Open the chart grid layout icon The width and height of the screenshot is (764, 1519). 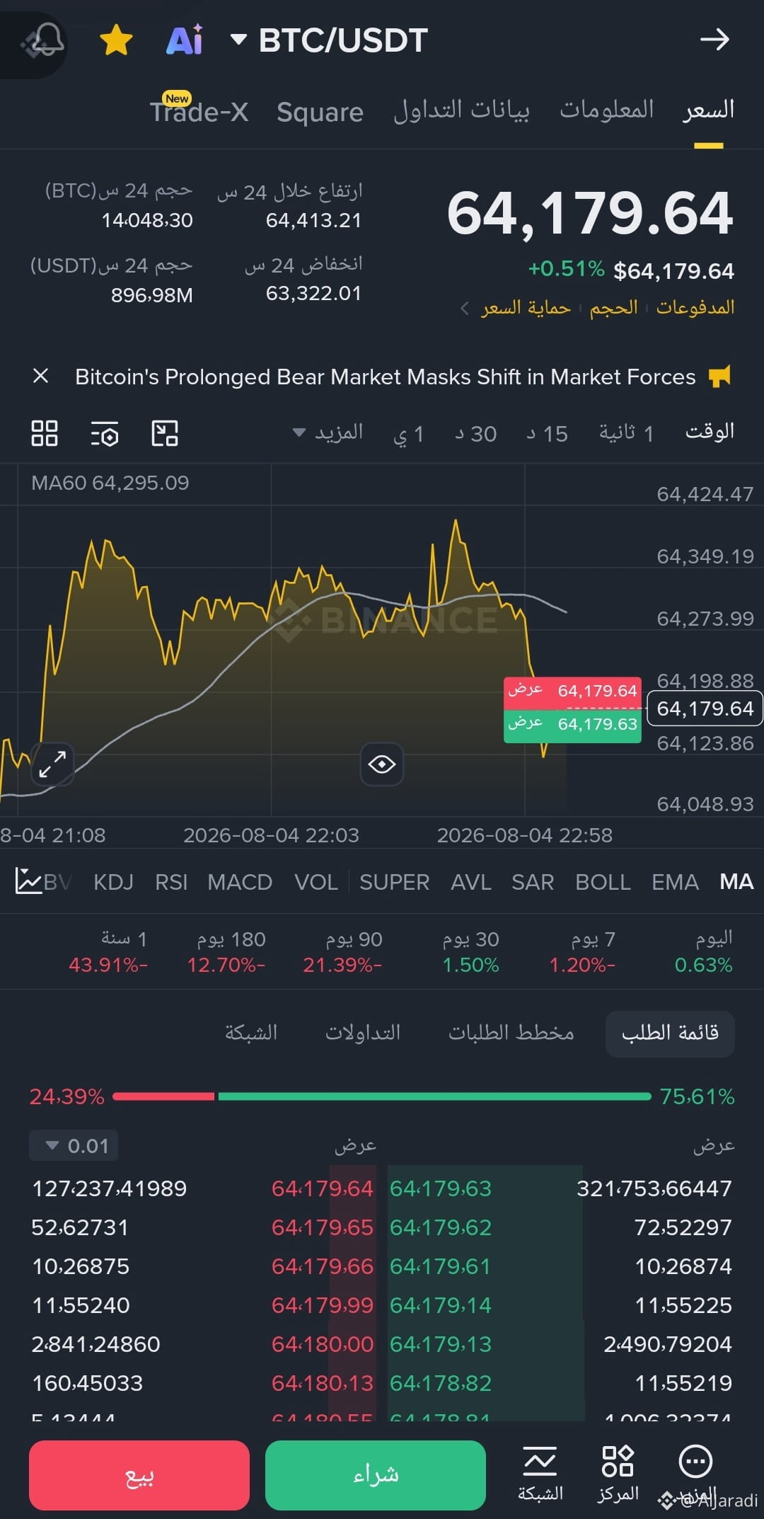point(45,433)
